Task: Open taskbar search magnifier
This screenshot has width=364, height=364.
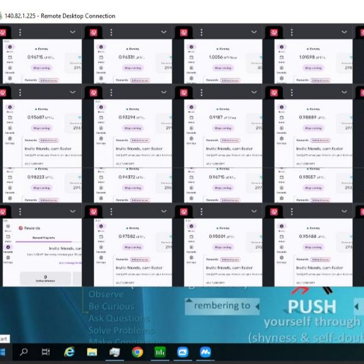Action: 23,352
